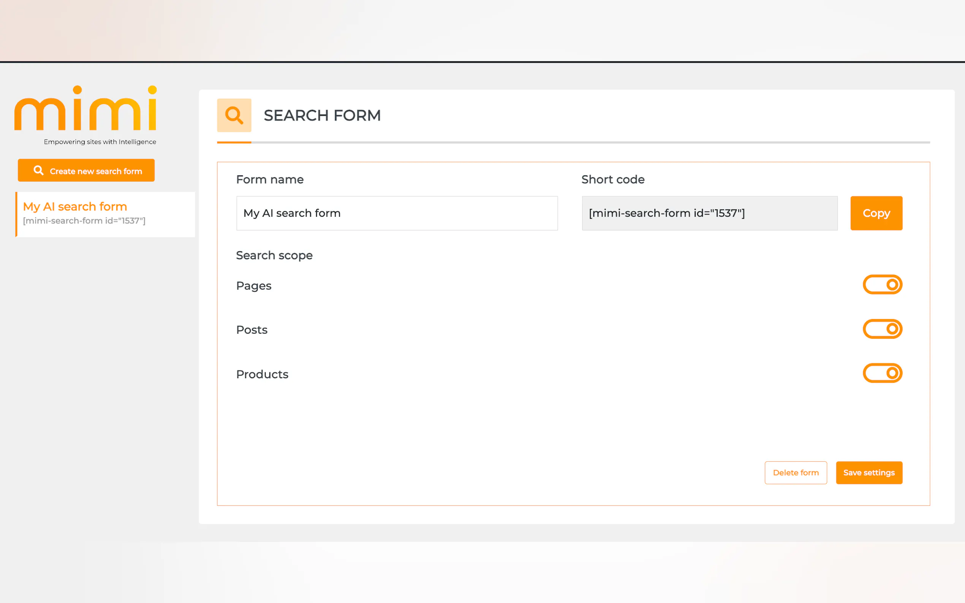965x603 pixels.
Task: Create new search form
Action: [x=86, y=171]
